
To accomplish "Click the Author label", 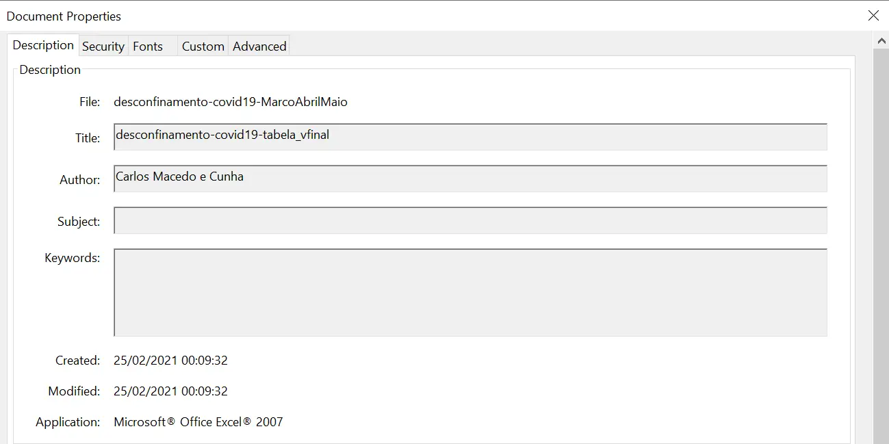I will coord(79,180).
